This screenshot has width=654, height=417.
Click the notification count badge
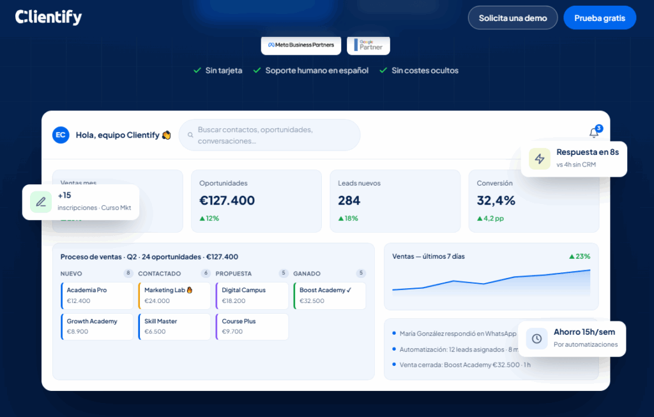599,128
